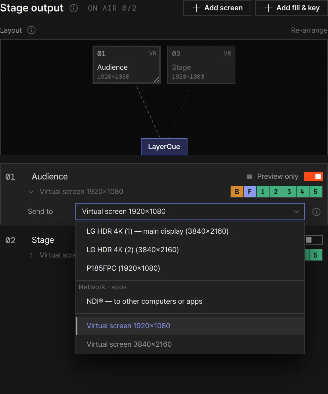The image size is (328, 394).
Task: Collapse the Audience Virtual screen details chevron
Action: coord(31,192)
